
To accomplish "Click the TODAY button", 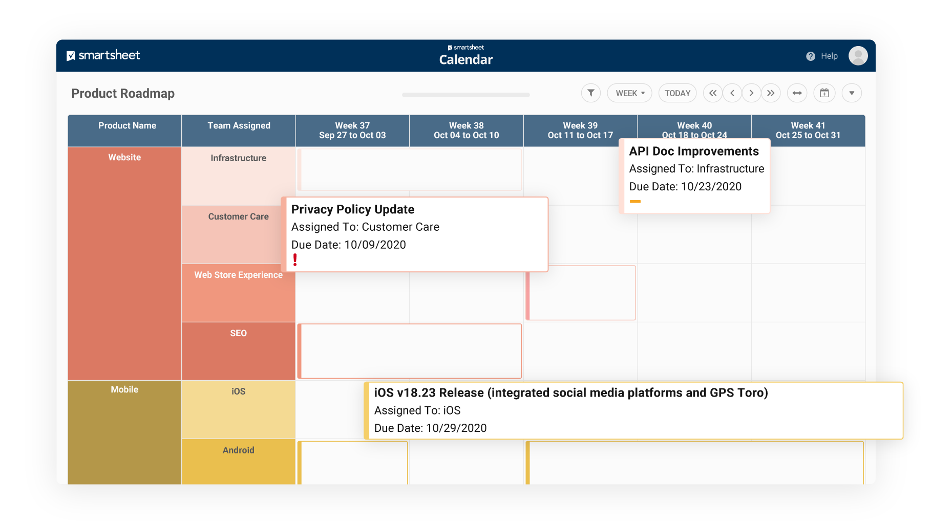I will 677,93.
